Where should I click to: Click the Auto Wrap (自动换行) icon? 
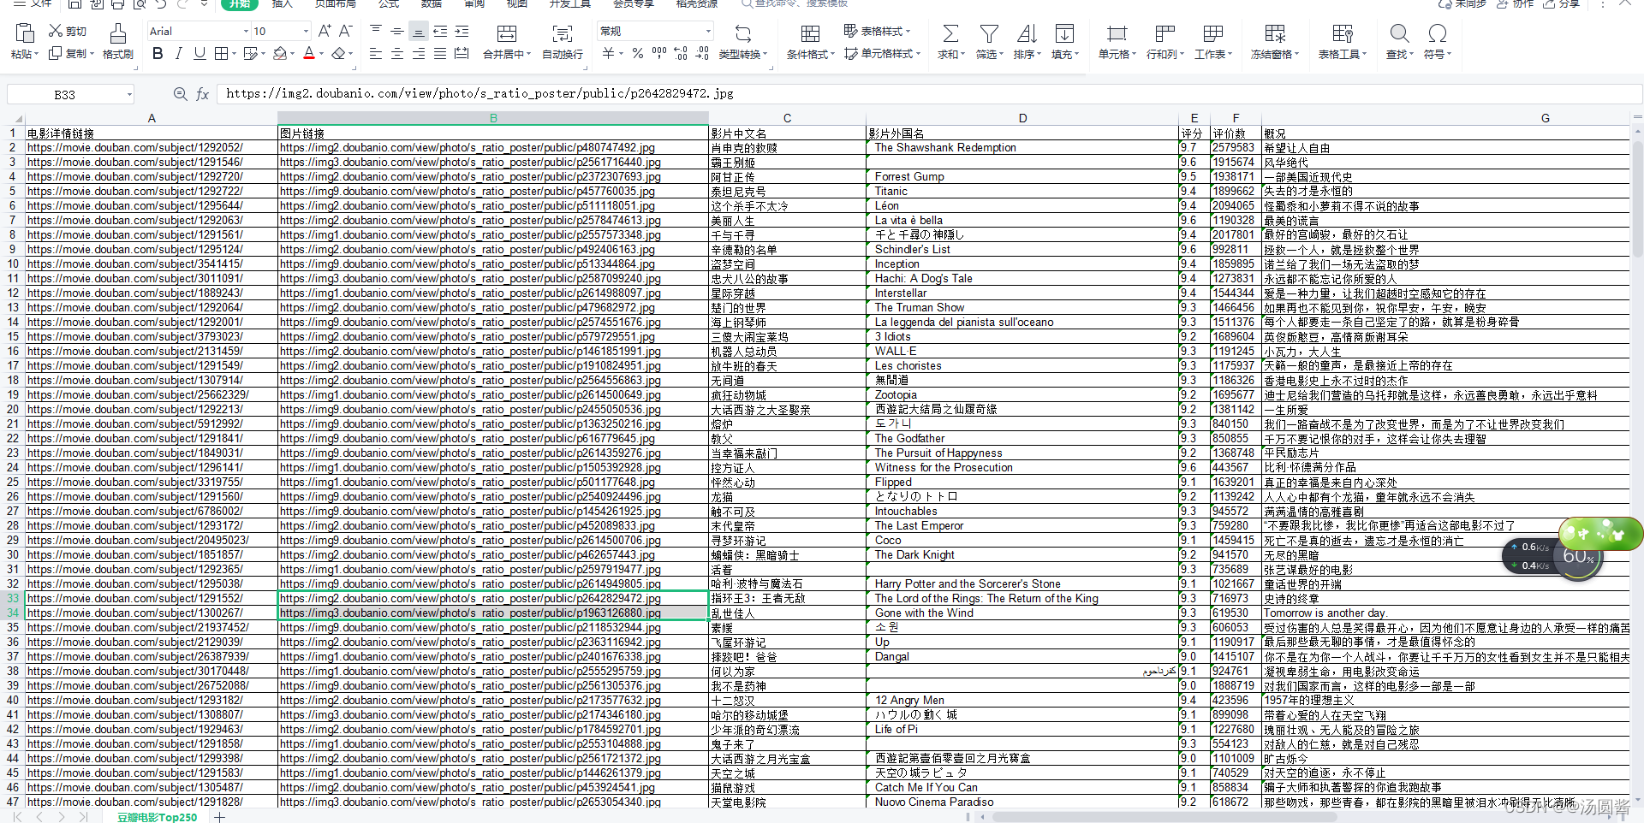pos(563,33)
